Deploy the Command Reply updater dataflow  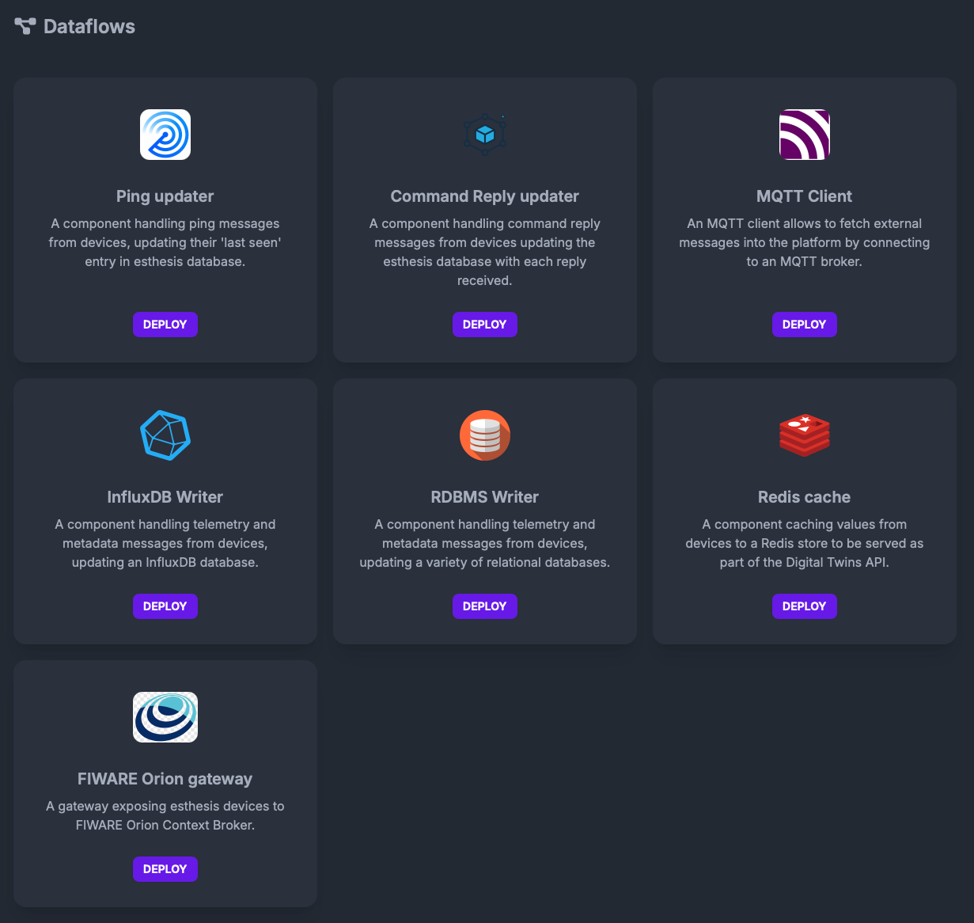click(485, 325)
